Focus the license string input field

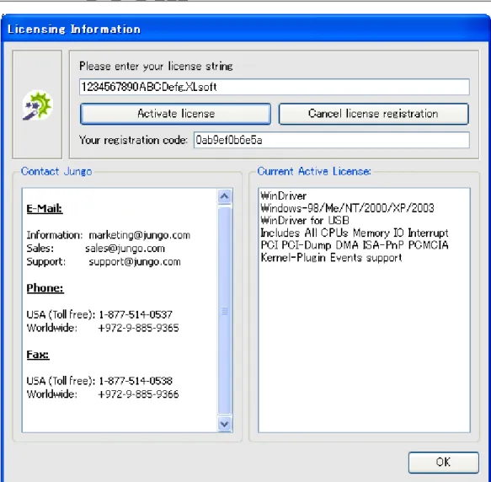275,87
